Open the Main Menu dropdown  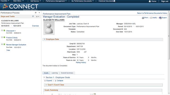pyautogui.click(x=18, y=1)
